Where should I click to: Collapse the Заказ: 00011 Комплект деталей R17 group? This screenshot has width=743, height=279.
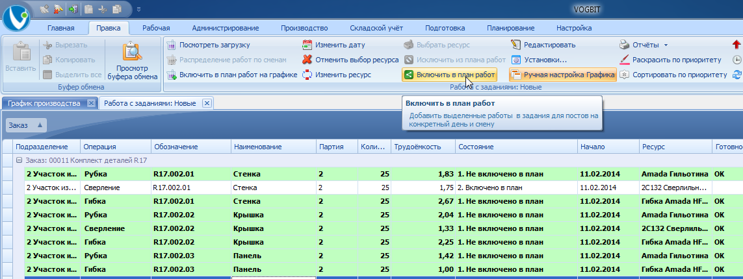20,160
